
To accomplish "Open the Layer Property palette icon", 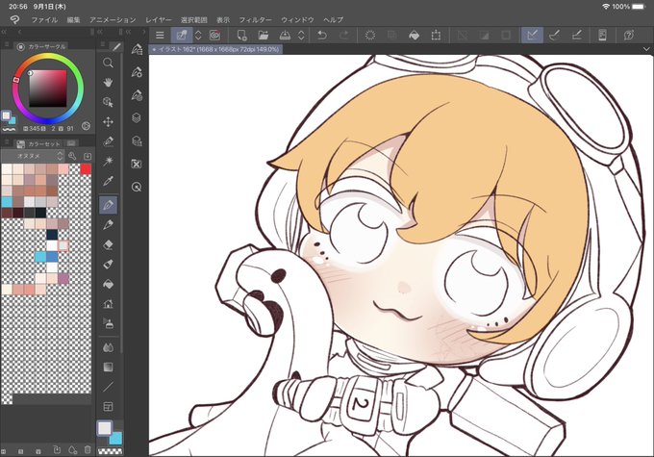I will coord(137,140).
